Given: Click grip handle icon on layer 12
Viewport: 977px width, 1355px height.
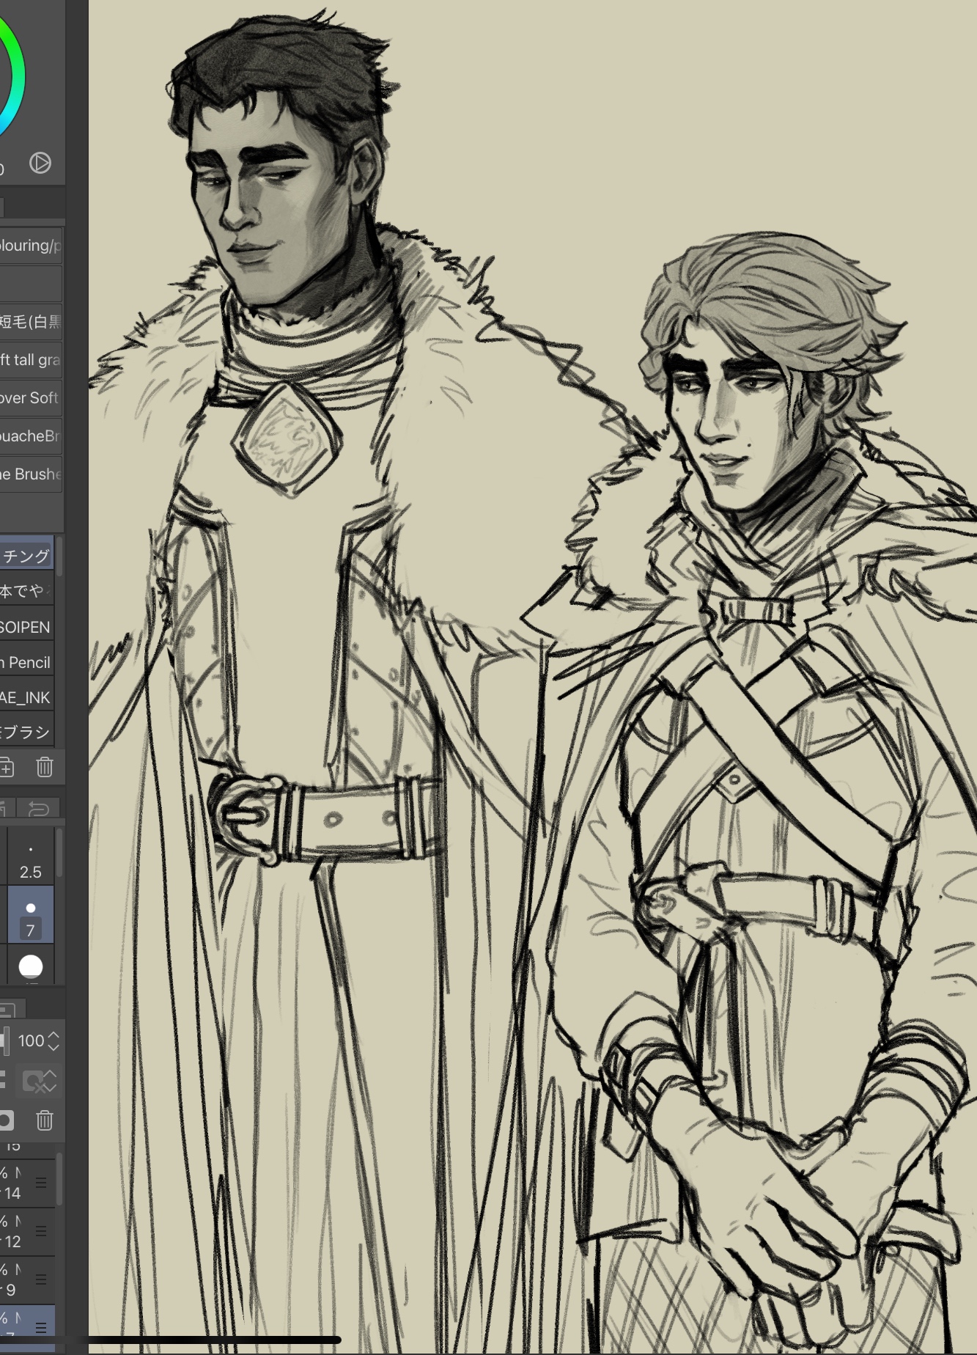Looking at the screenshot, I should (41, 1230).
